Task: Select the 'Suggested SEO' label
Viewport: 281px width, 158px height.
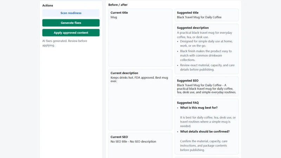Action: [x=188, y=81]
